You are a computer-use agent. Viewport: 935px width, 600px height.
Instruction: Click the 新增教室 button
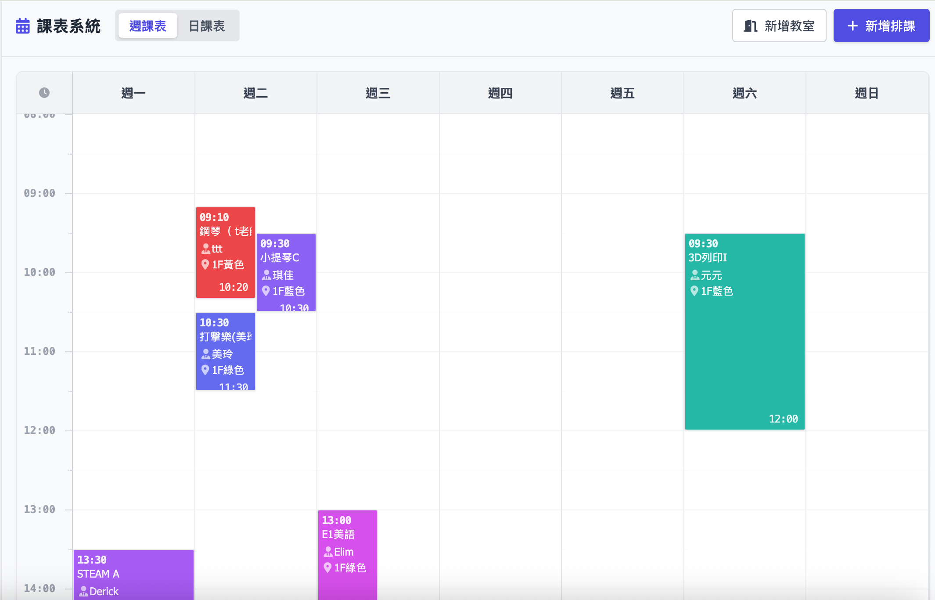tap(779, 26)
